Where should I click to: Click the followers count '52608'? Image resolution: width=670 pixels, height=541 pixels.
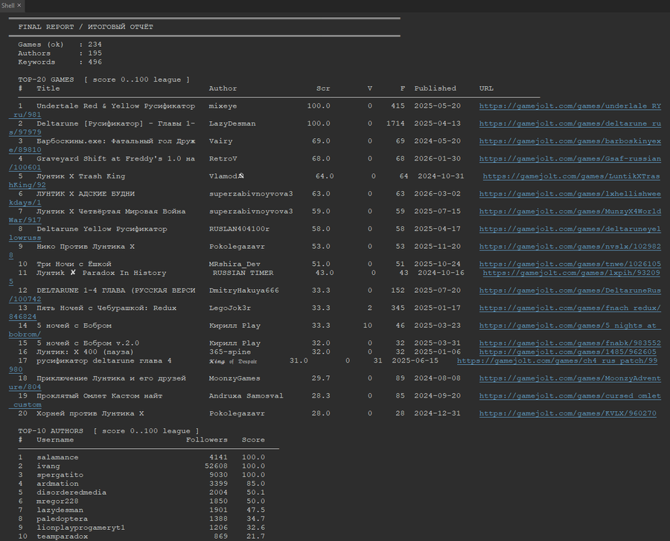pos(216,466)
